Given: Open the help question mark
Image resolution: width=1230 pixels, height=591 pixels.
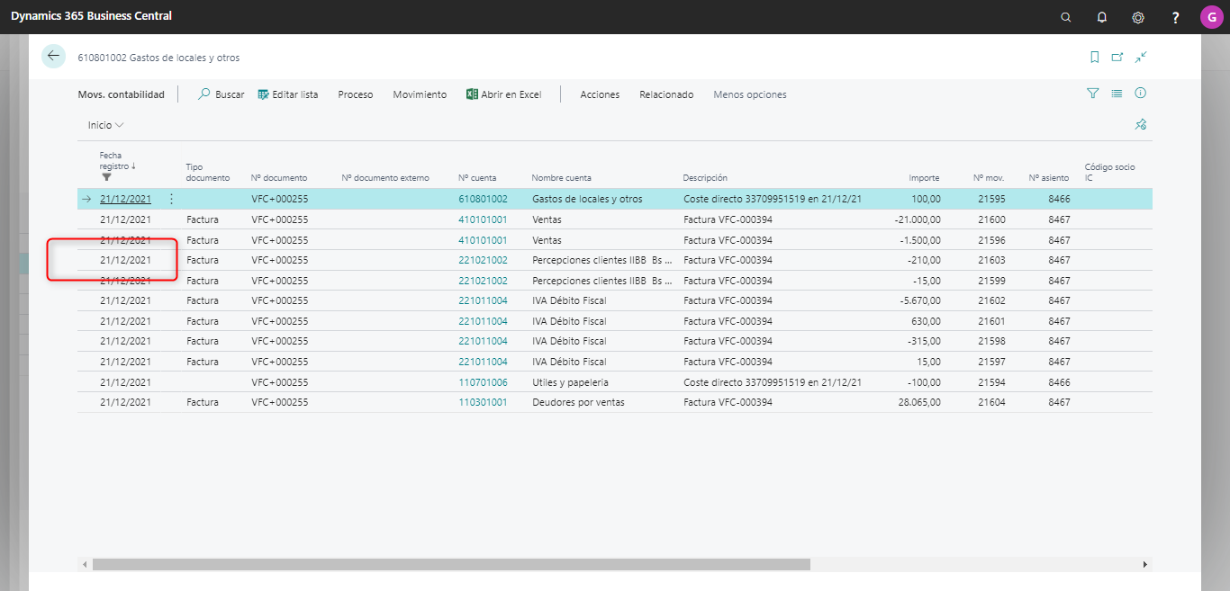Looking at the screenshot, I should tap(1175, 17).
